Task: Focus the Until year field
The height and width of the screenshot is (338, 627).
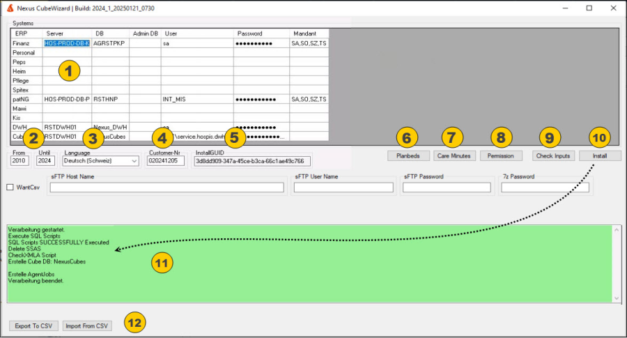Action: (x=45, y=161)
